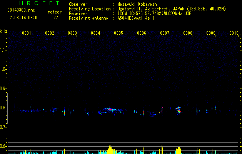242x154 pixels.
Task: Click the 0.9 kHz axis label
Action: tap(3, 89)
